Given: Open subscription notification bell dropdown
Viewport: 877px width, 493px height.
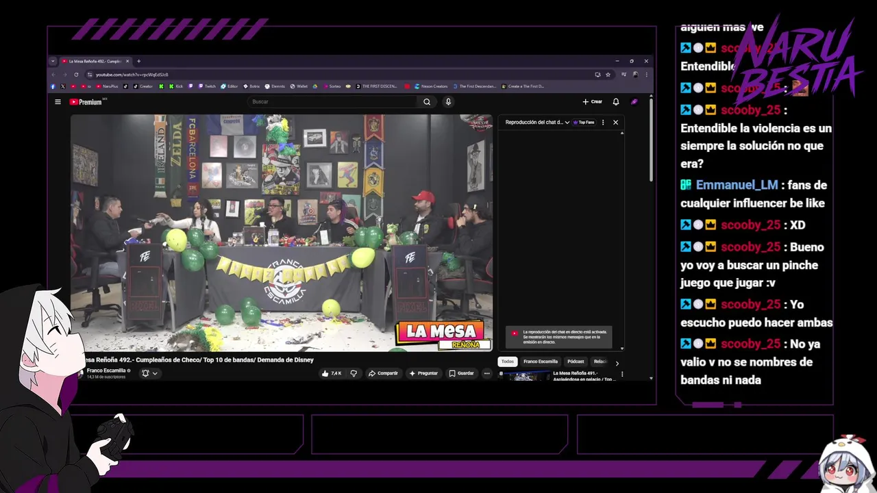Looking at the screenshot, I should click(149, 373).
